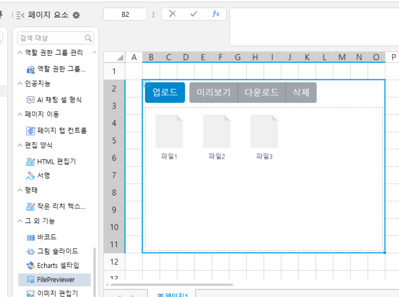Image resolution: width=399 pixels, height=297 pixels.
Task: Collapse the 역할 권한 그룹 관리 section
Action: pos(20,53)
